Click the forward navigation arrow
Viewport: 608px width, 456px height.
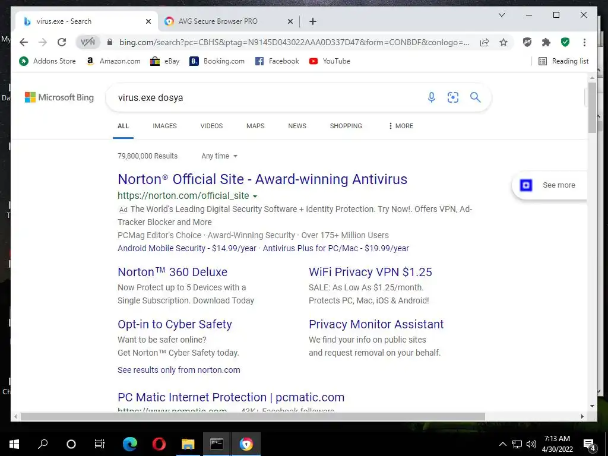43,42
